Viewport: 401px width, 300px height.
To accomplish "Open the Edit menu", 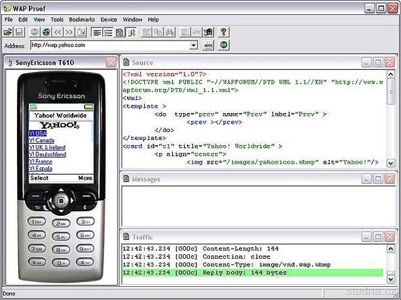I will (x=23, y=20).
